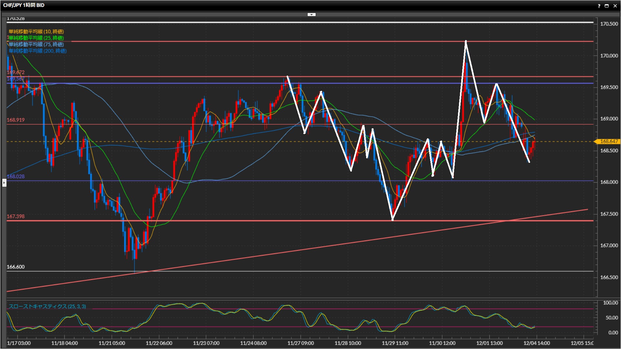Select the 10-period moving average label

pos(36,31)
